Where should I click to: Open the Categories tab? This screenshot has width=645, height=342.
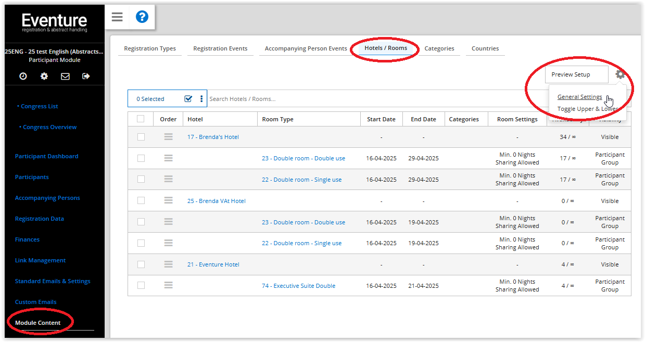pos(439,48)
